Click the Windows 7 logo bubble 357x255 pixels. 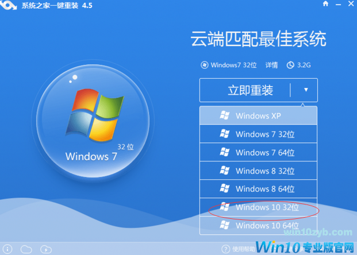pyautogui.click(x=93, y=121)
